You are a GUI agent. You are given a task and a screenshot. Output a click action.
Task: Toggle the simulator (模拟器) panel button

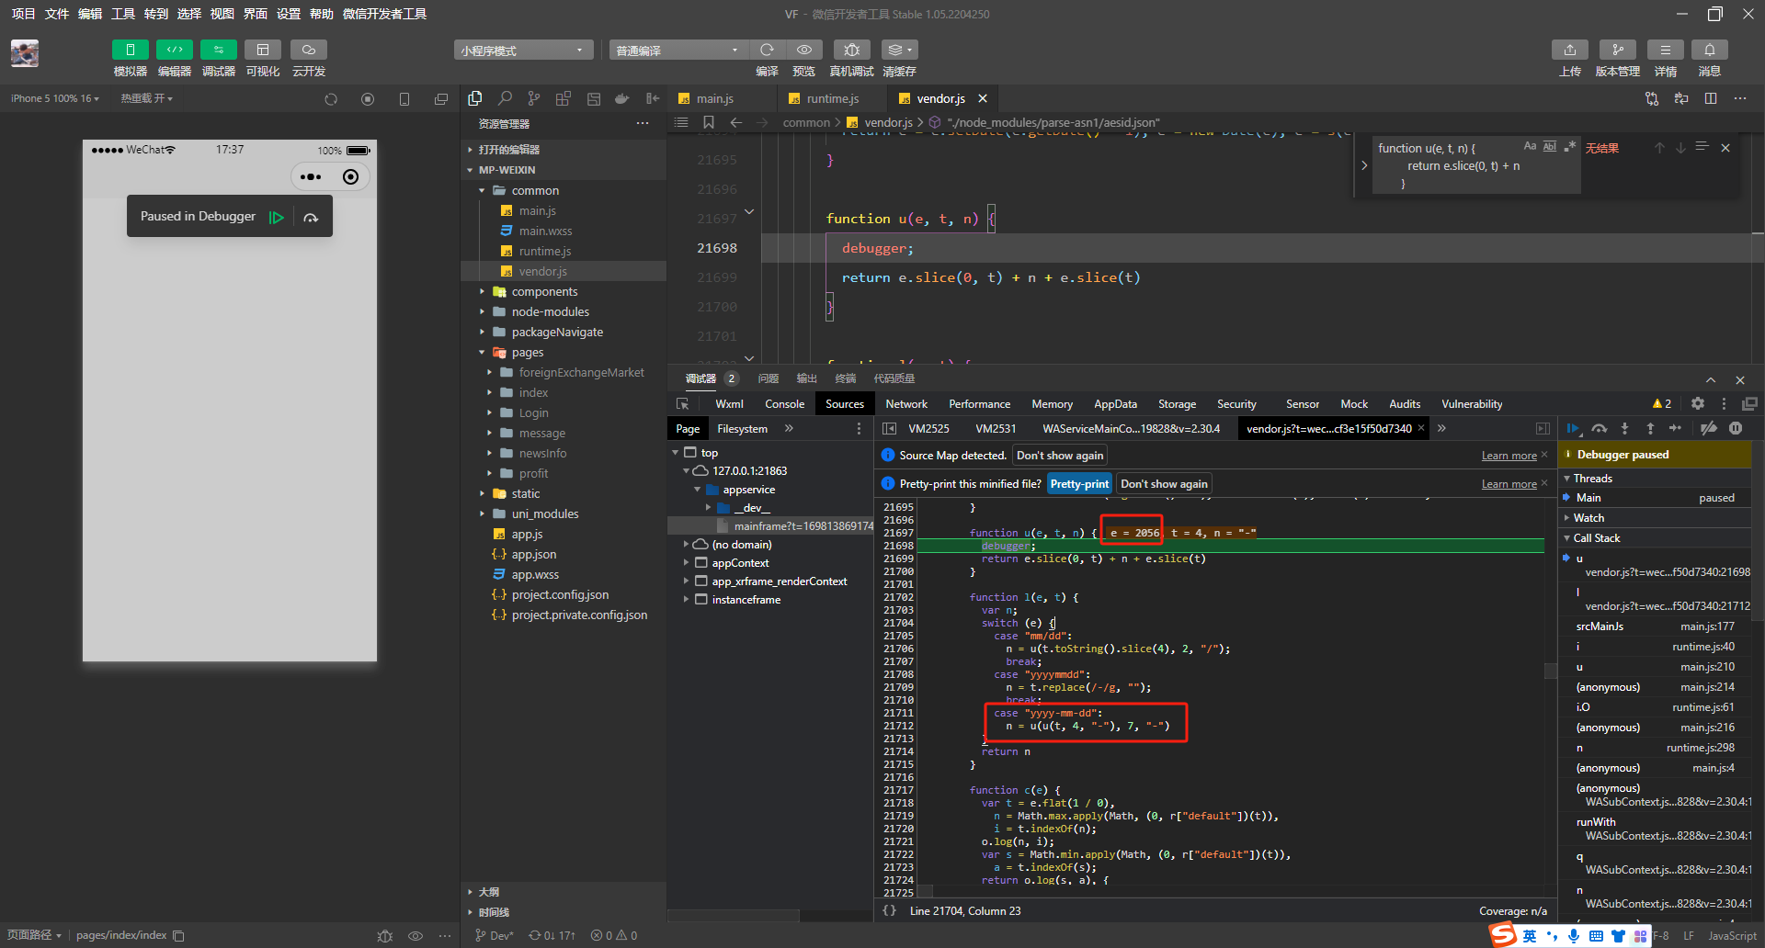pos(130,50)
